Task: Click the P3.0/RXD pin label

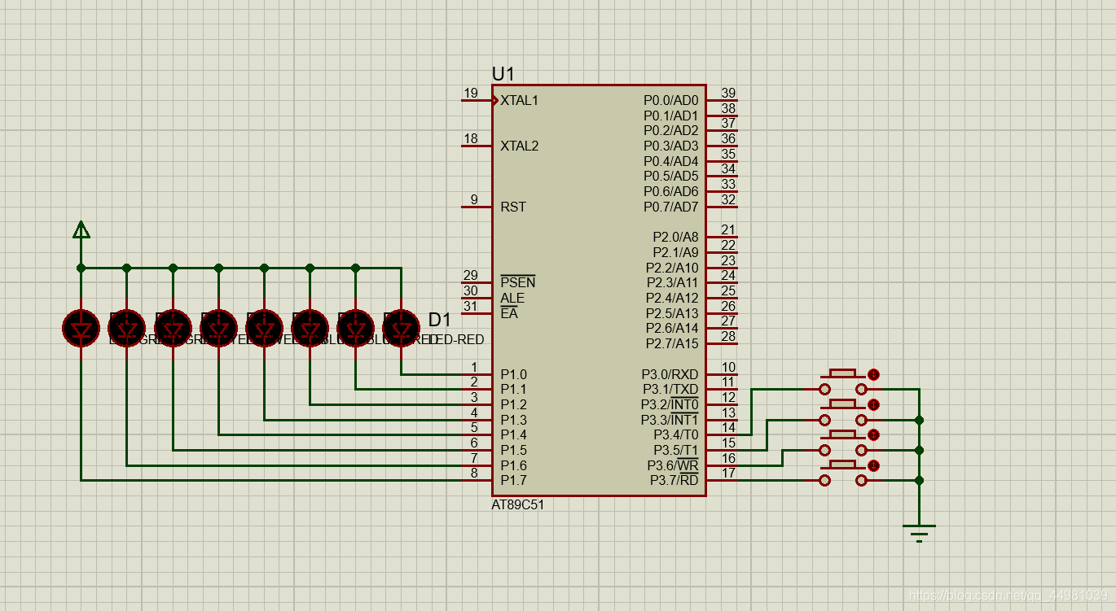Action: point(670,374)
